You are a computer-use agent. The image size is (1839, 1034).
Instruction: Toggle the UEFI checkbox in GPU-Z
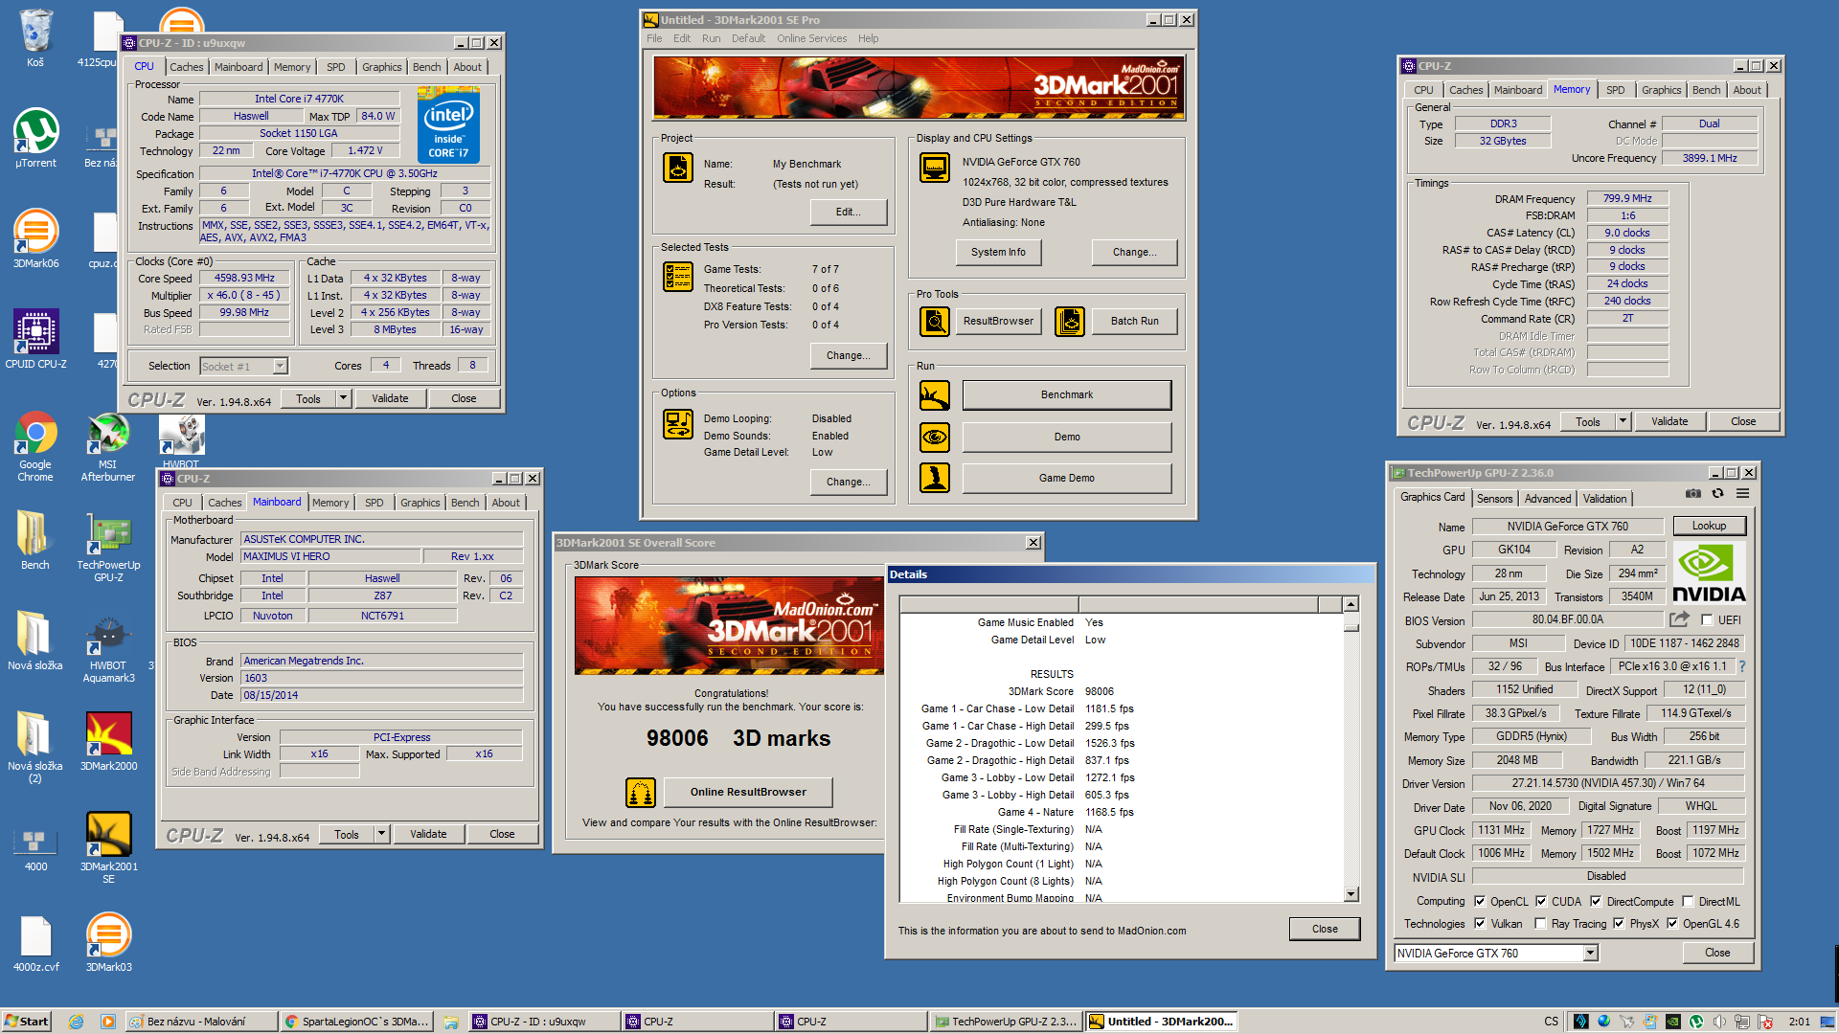[x=1706, y=620]
